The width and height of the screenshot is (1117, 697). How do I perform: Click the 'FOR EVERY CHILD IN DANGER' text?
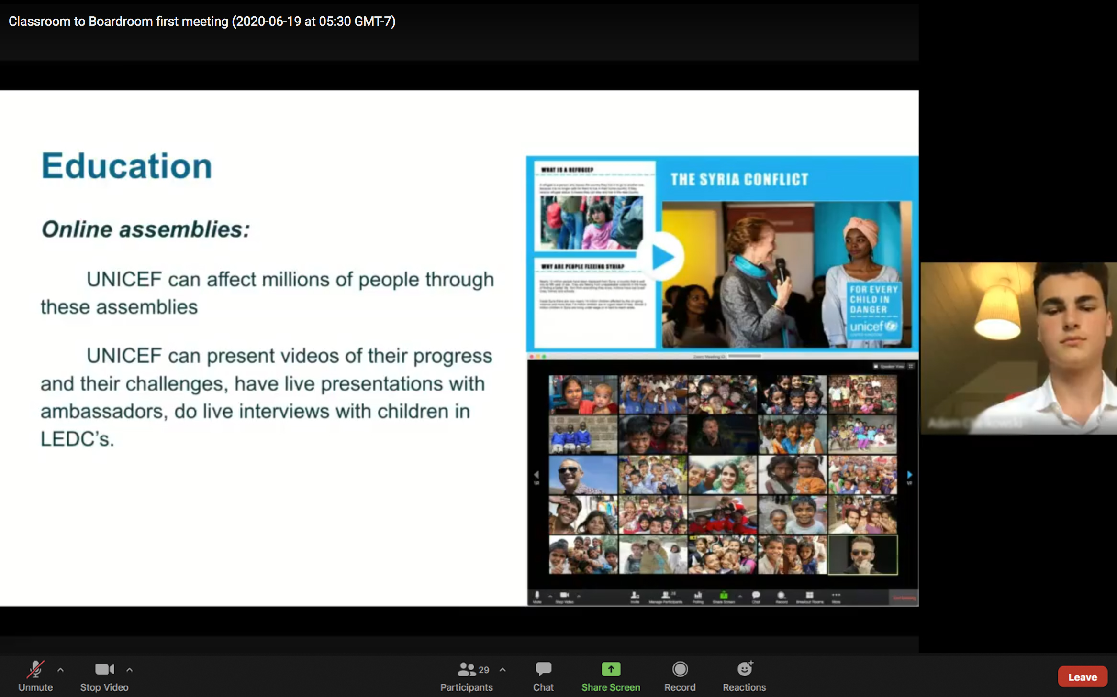coord(873,300)
